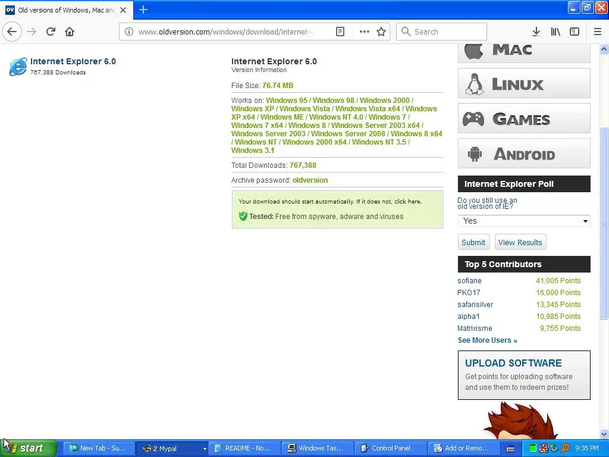Click the archive password text oldversion
The width and height of the screenshot is (609, 457).
[310, 180]
